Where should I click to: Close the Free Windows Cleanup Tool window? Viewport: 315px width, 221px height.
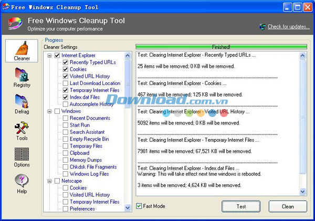point(308,7)
